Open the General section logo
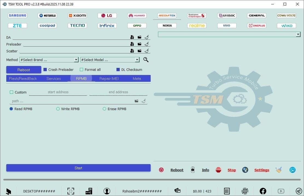 tap(257, 16)
